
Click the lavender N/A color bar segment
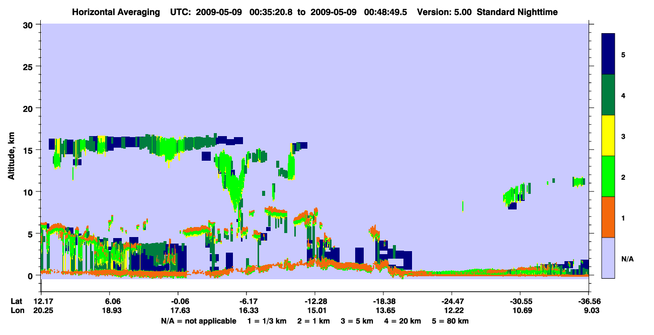(608, 258)
